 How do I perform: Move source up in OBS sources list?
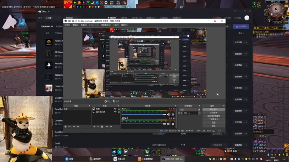(x=107, y=127)
